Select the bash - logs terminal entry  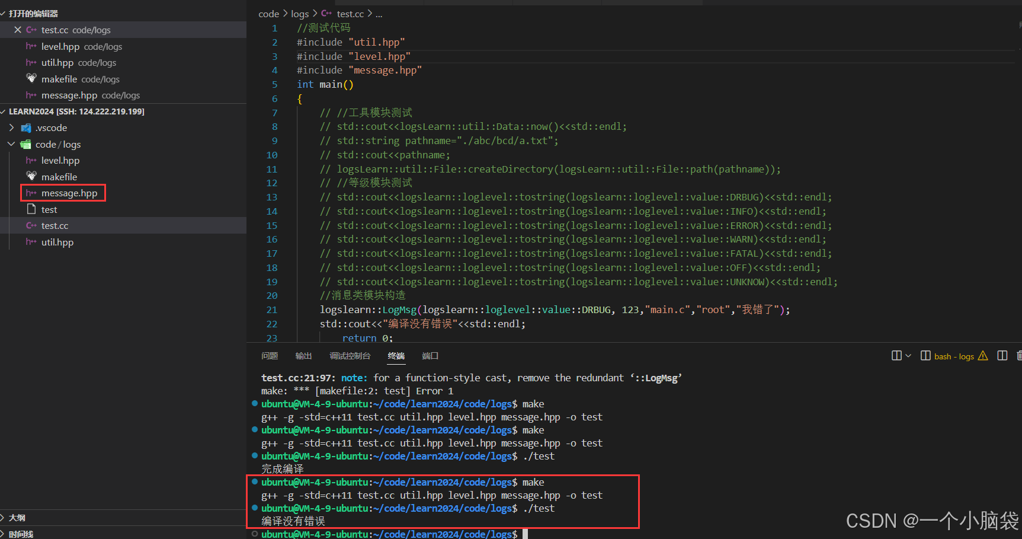point(954,356)
